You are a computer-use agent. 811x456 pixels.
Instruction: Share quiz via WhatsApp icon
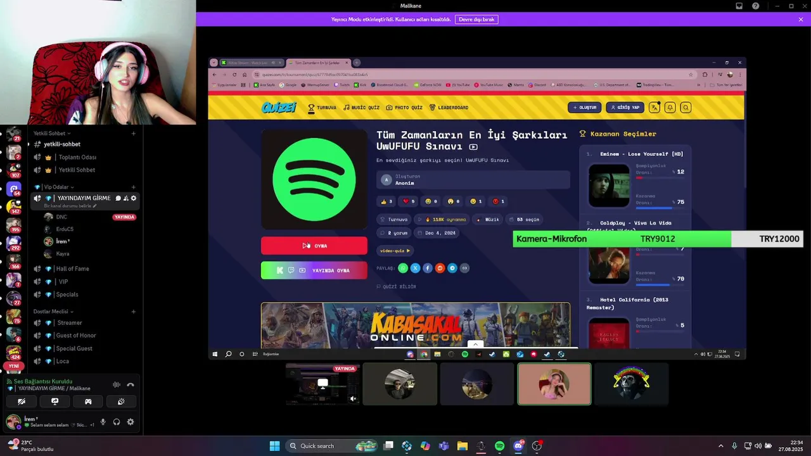click(403, 269)
